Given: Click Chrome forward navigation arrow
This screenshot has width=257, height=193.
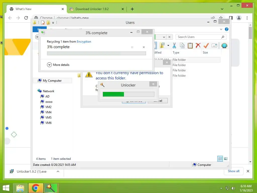Looking at the screenshot, I should pyautogui.click(x=18, y=18).
